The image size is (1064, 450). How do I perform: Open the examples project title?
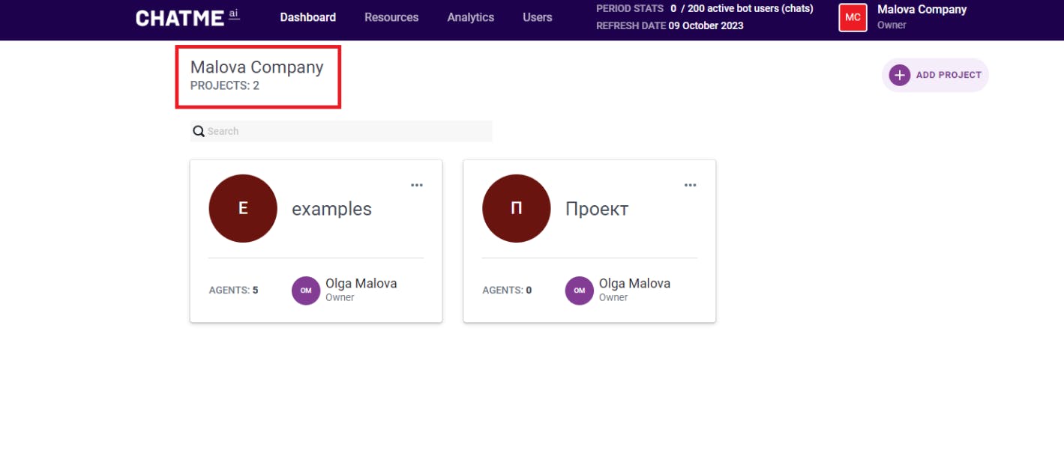[x=331, y=209]
